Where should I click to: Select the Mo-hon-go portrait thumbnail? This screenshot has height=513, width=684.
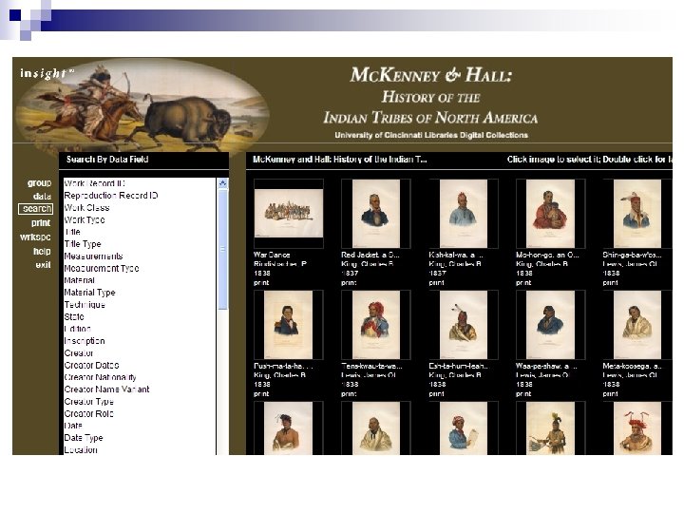coord(550,214)
